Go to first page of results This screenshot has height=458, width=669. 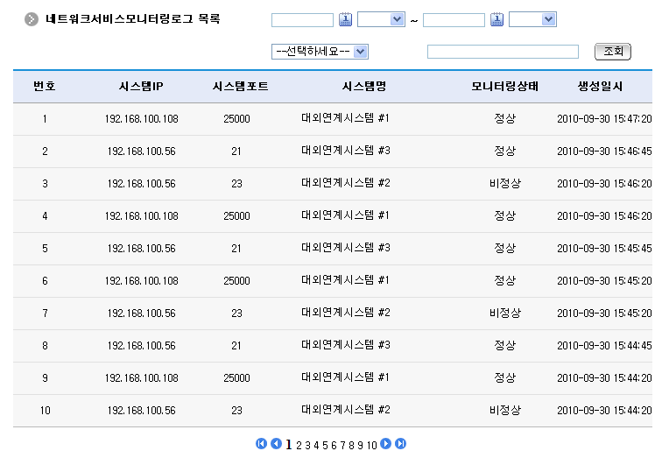(261, 444)
